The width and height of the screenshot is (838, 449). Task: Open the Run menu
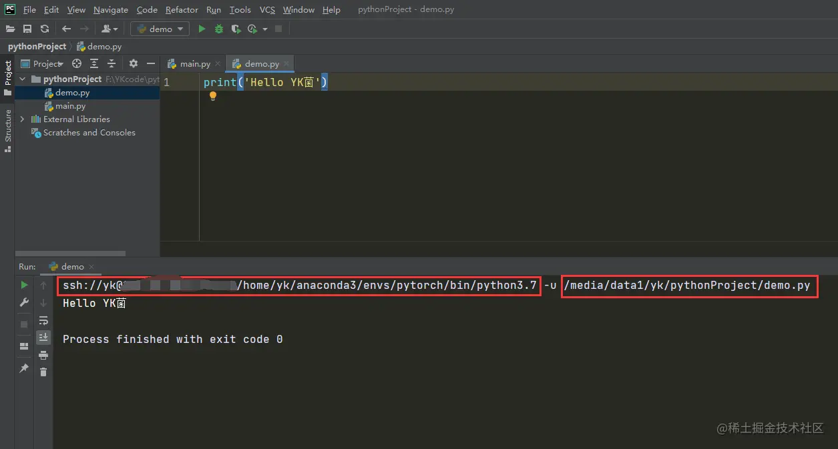pos(214,9)
